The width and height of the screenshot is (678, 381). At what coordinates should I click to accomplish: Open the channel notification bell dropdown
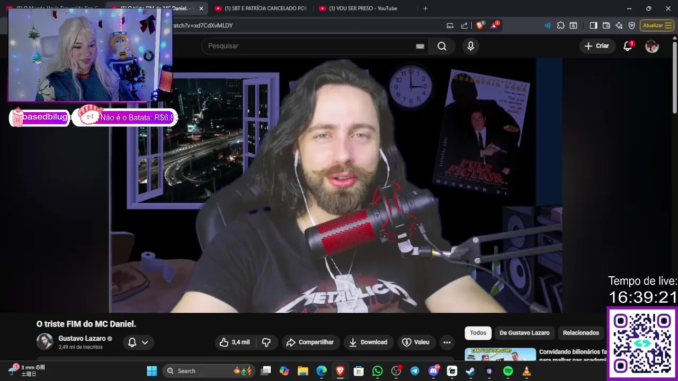138,342
